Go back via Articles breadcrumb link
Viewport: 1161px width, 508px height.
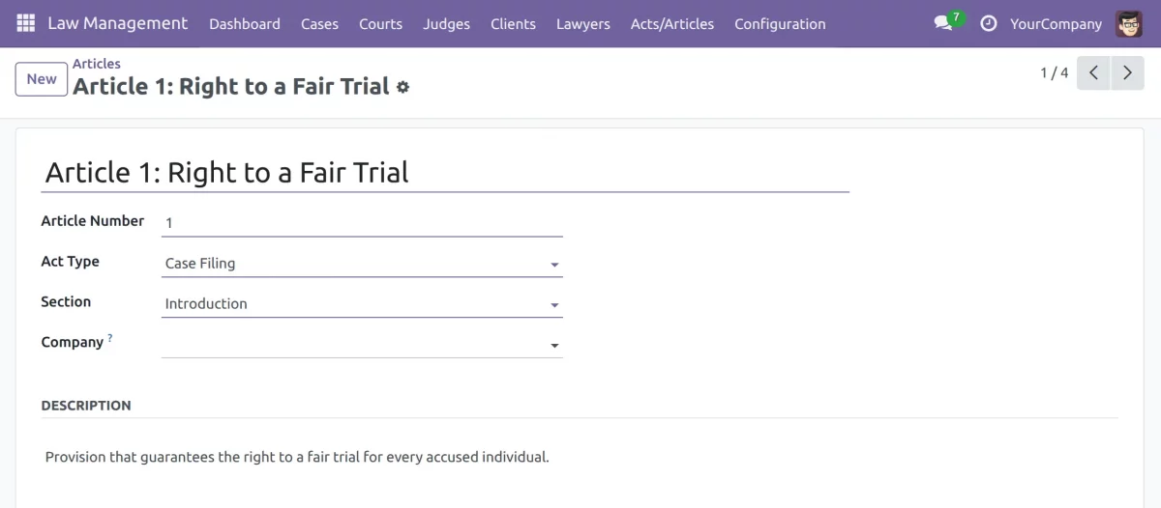tap(97, 64)
